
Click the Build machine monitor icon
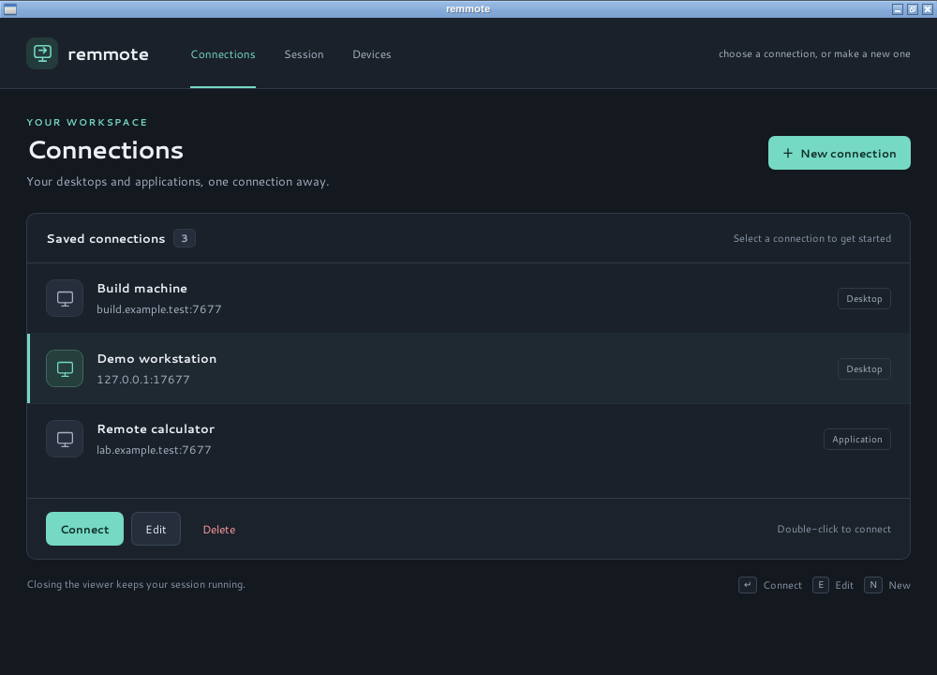click(x=65, y=298)
